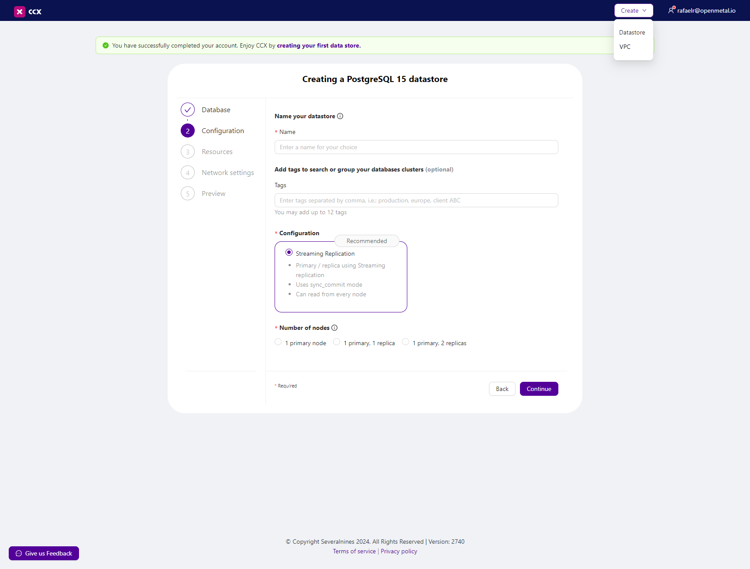This screenshot has width=750, height=569.
Task: Click the Continue button
Action: pyautogui.click(x=539, y=389)
